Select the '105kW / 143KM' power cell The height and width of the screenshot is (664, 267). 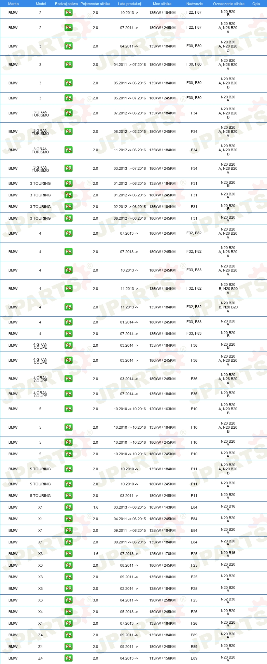coord(163,507)
